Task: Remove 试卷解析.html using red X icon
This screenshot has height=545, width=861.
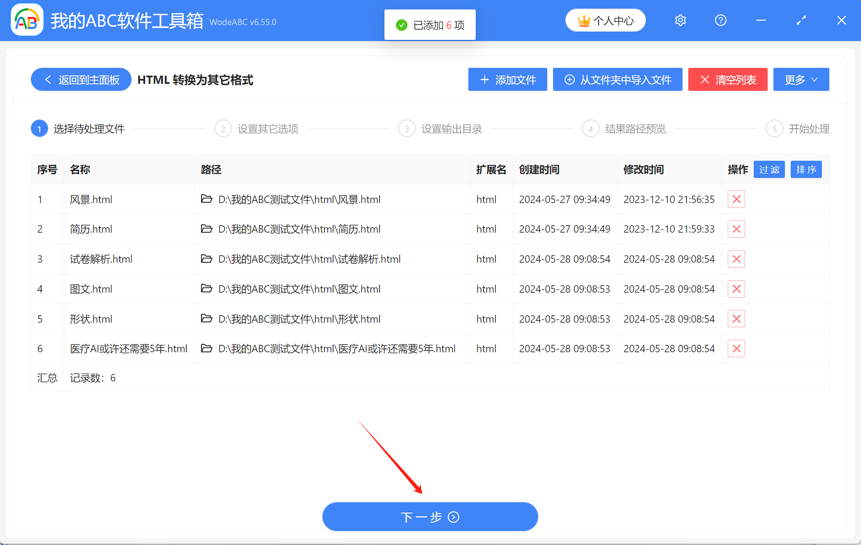Action: [x=736, y=259]
